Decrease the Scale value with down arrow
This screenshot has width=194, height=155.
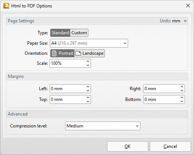[x=88, y=65]
